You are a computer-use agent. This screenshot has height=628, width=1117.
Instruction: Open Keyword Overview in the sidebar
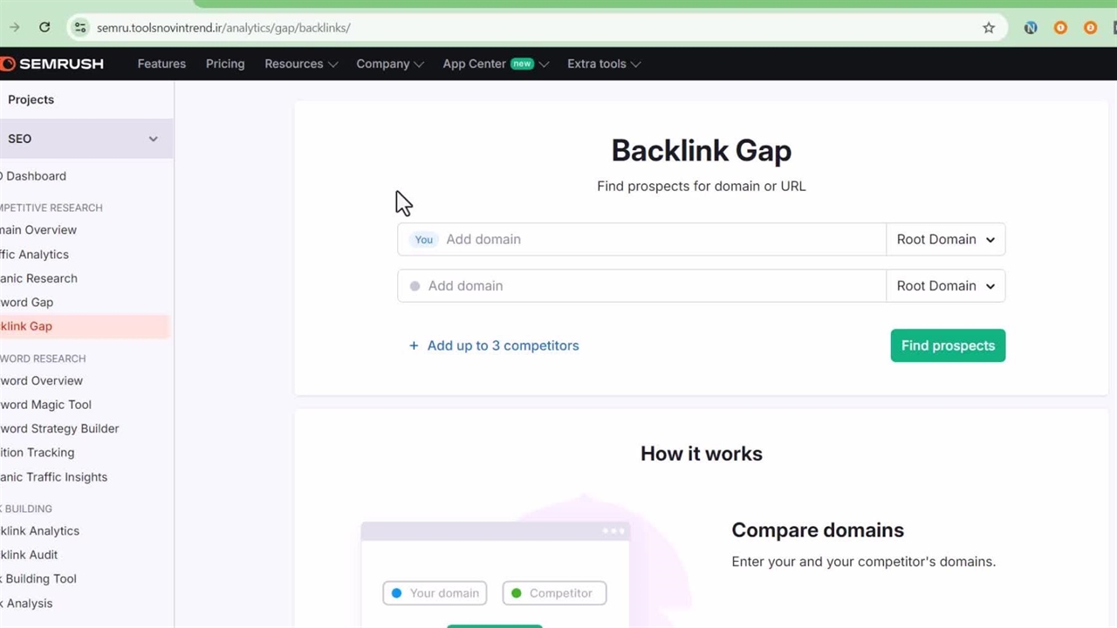coord(41,381)
